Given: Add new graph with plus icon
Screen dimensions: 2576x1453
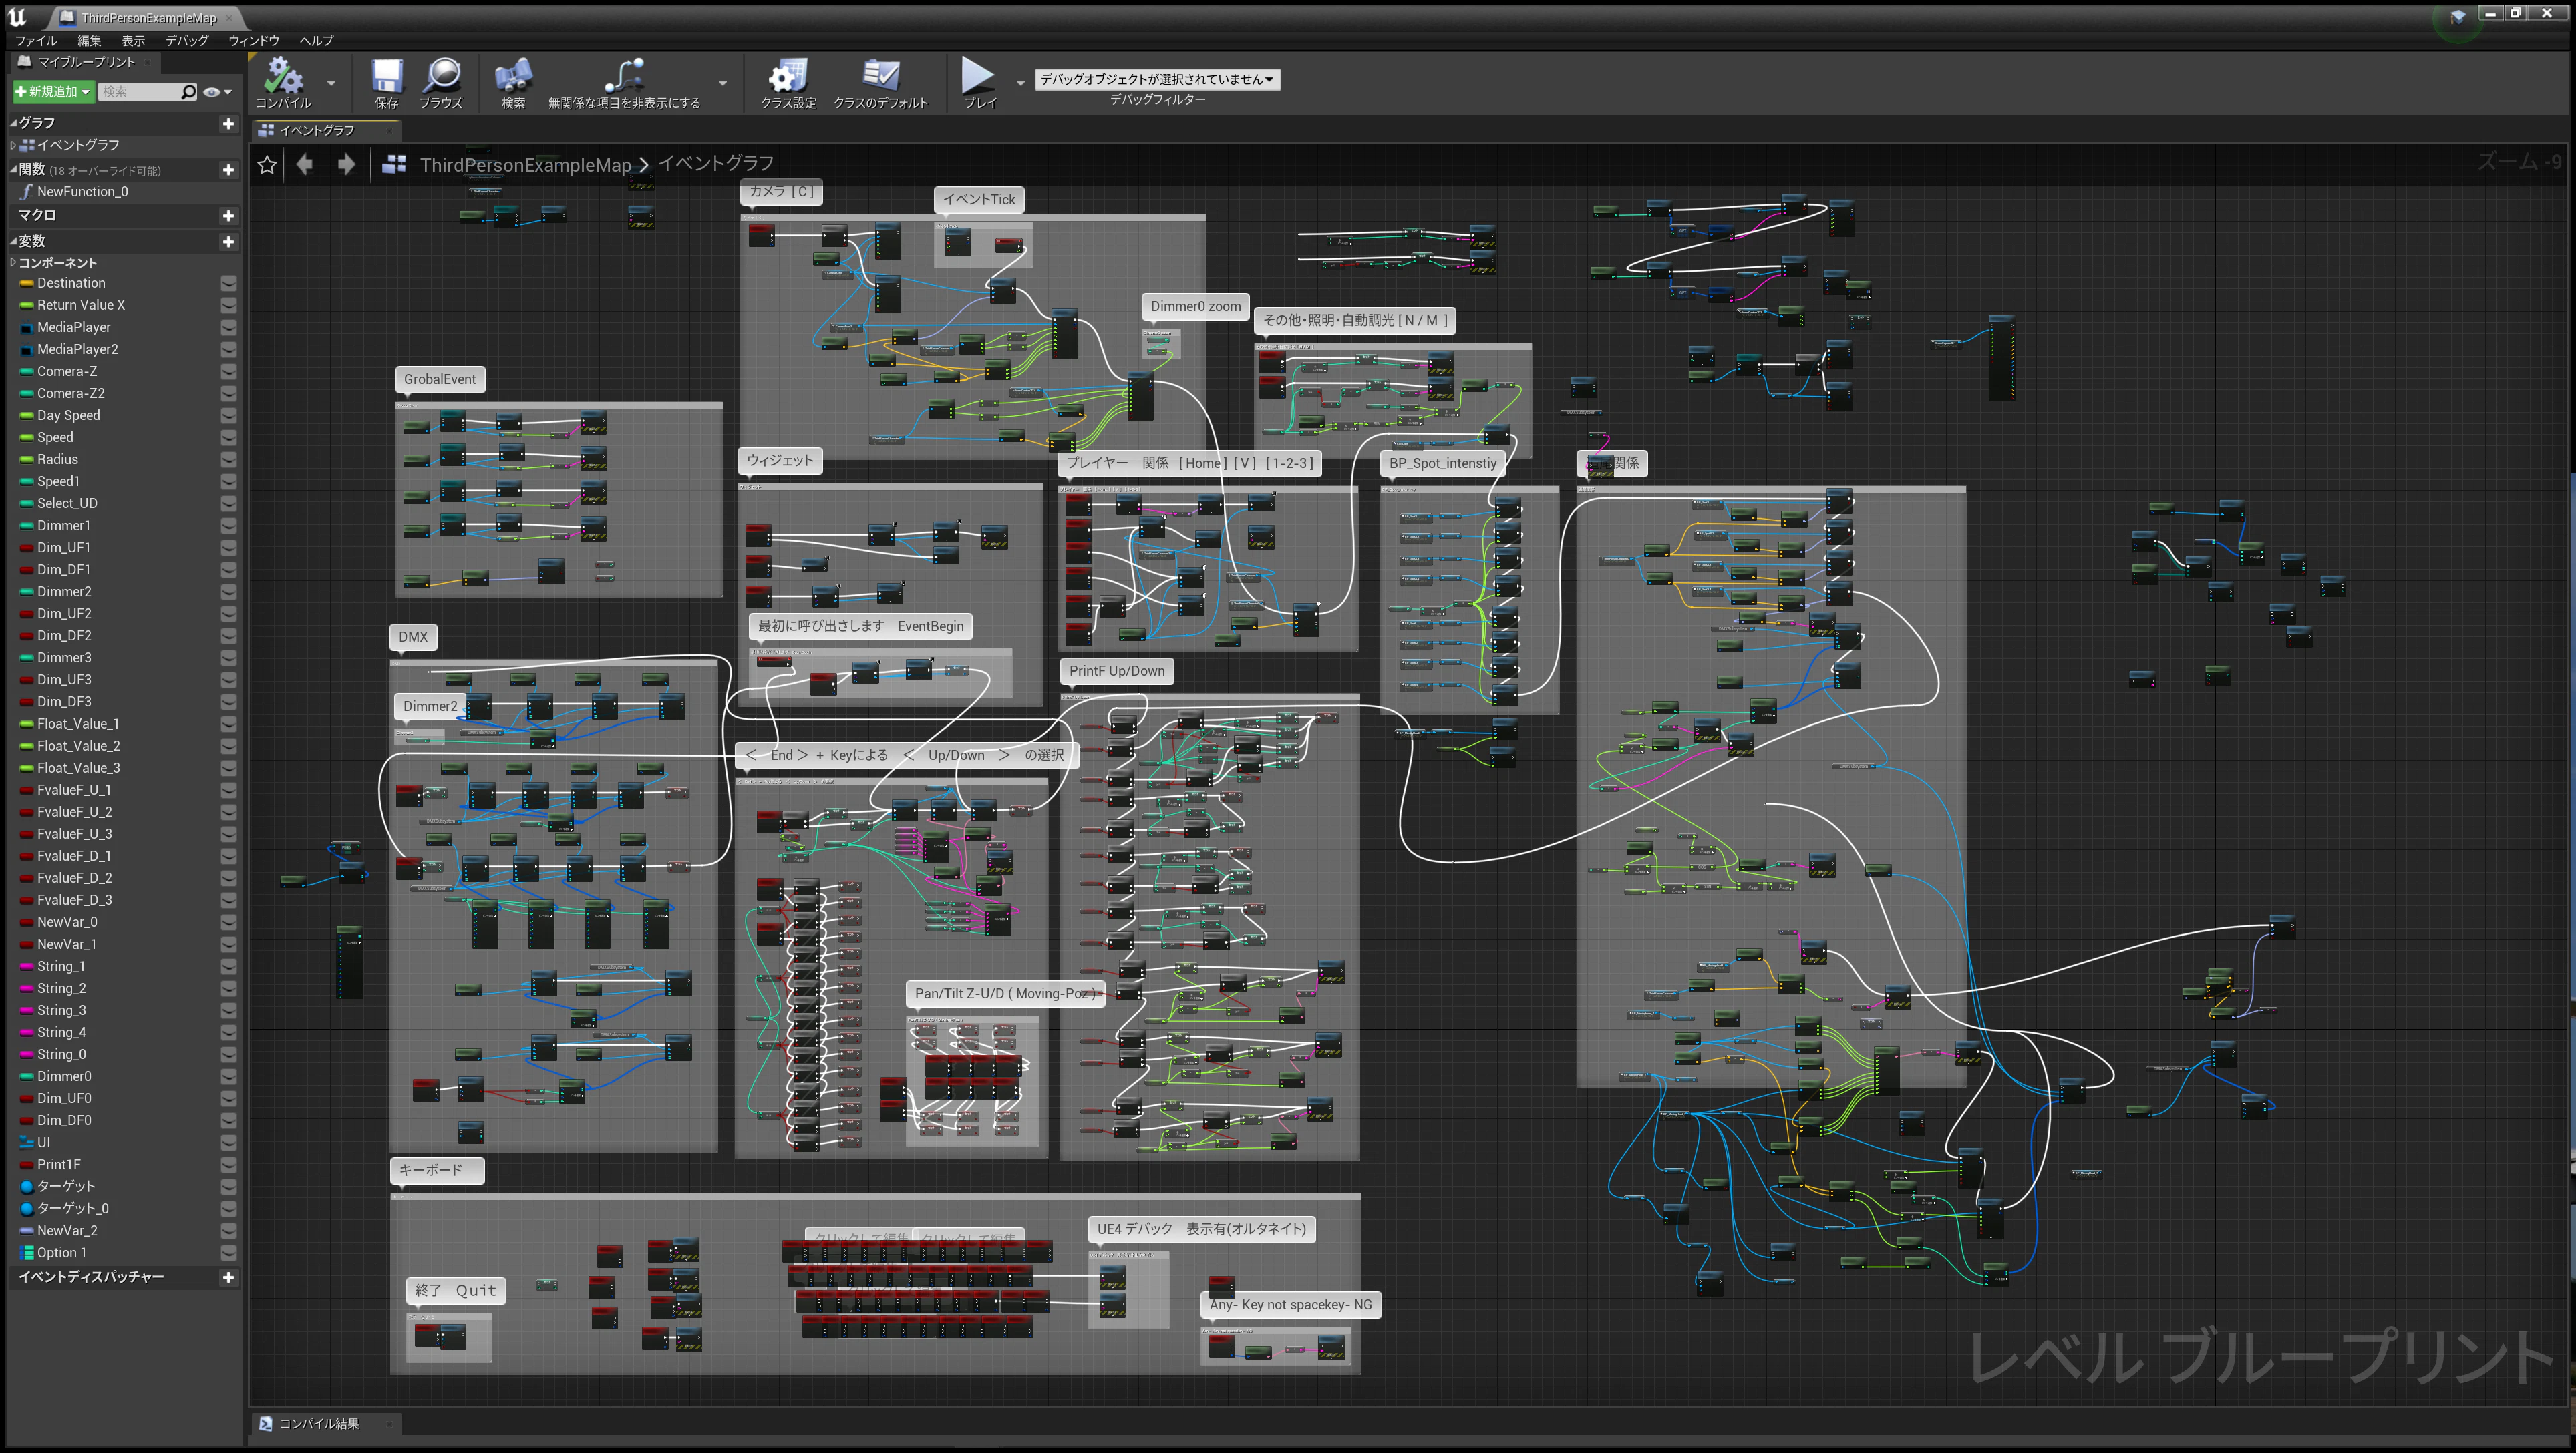Looking at the screenshot, I should pyautogui.click(x=228, y=123).
